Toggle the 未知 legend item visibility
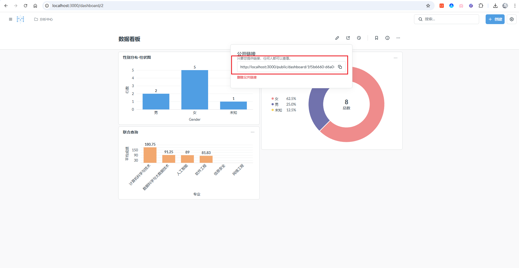This screenshot has width=519, height=268. (278, 110)
